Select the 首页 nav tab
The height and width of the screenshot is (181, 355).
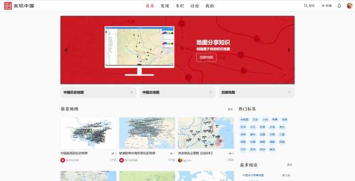150,6
